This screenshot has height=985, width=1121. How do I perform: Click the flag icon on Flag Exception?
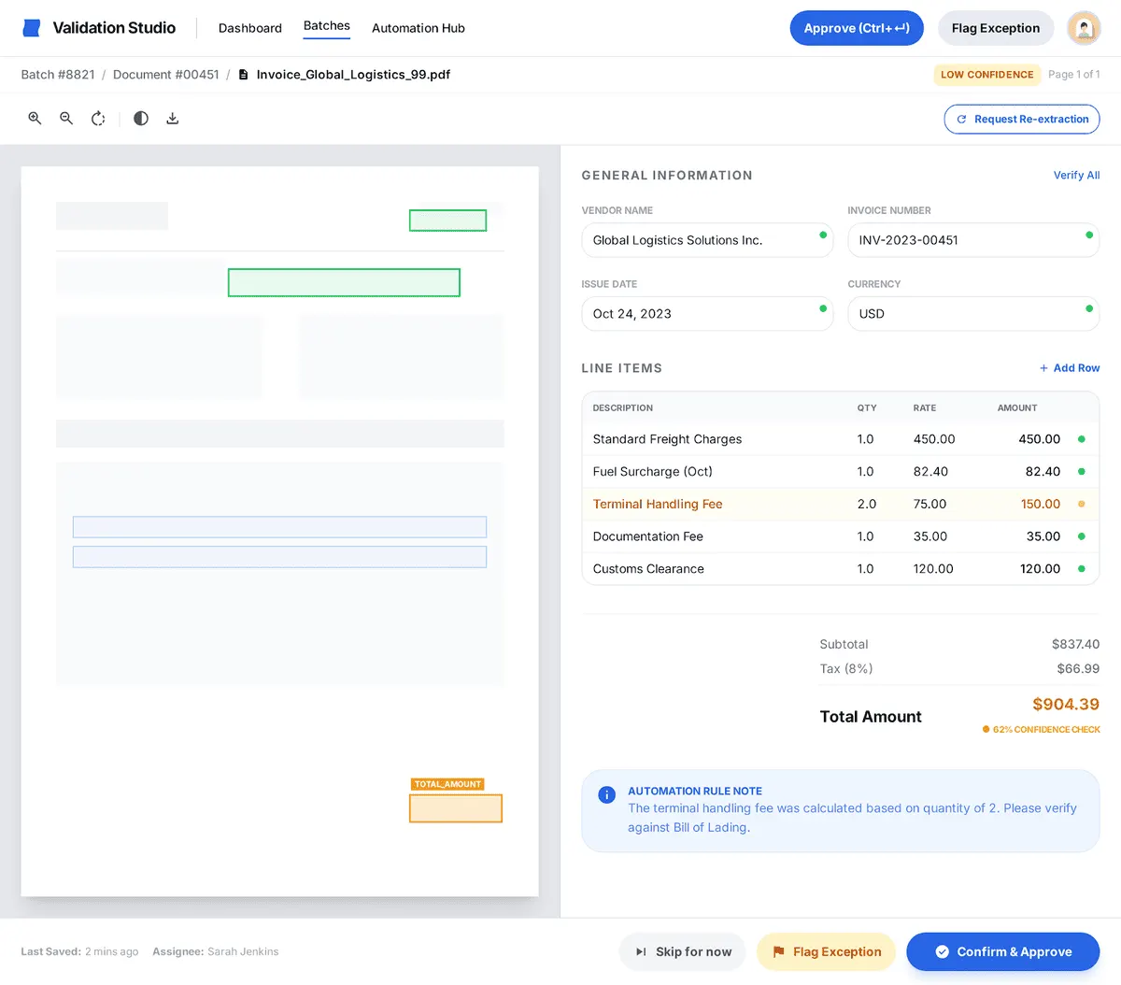click(777, 951)
